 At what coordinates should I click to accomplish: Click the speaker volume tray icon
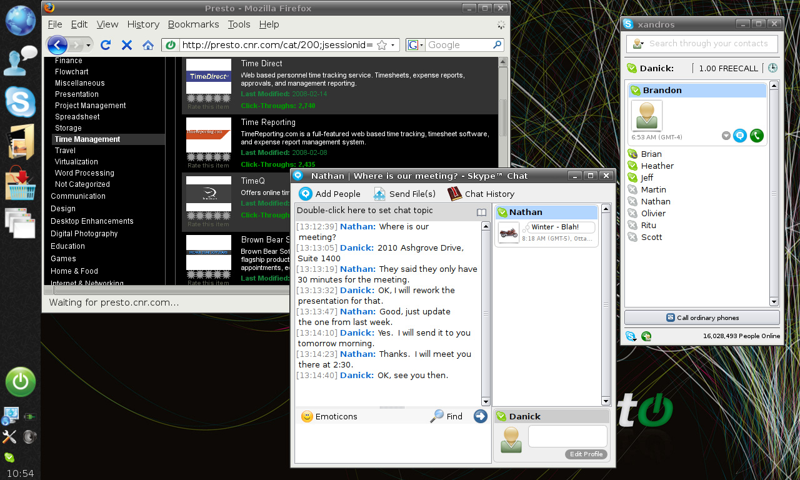[x=29, y=436]
